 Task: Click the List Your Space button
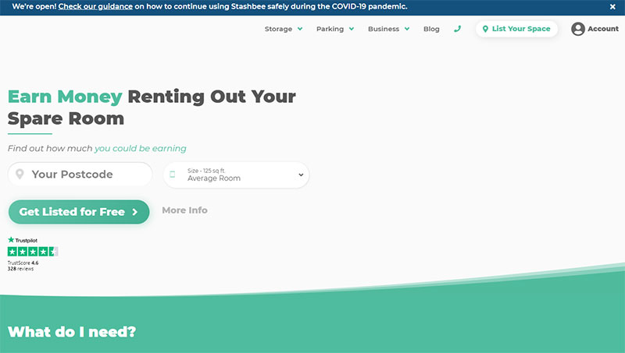516,29
